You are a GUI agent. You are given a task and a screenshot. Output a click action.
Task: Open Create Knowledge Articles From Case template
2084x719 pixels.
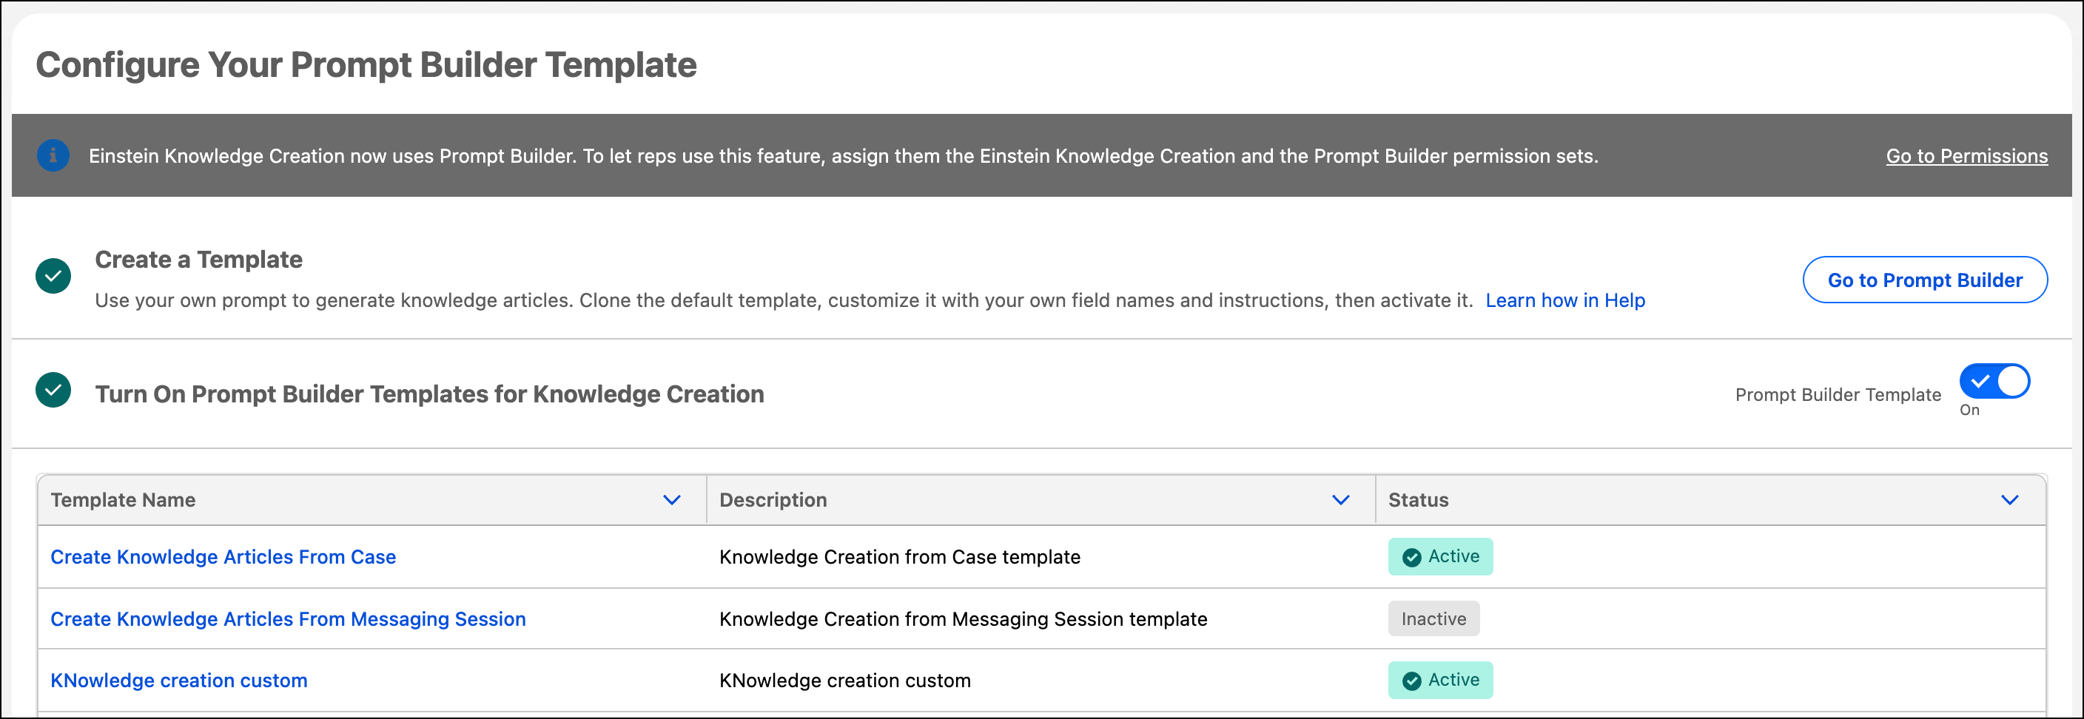pos(223,556)
